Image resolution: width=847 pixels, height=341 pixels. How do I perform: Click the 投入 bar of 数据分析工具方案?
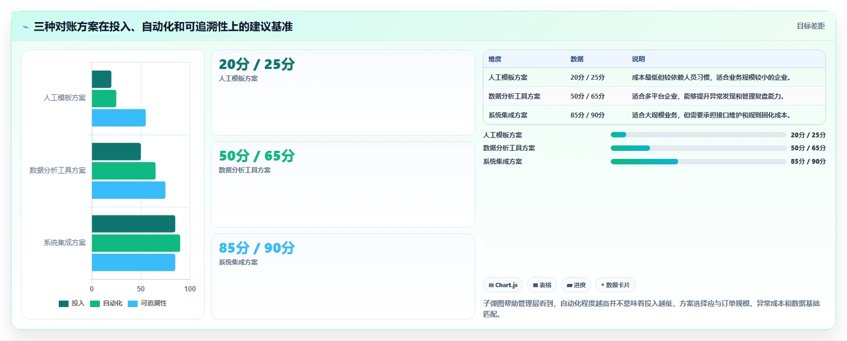click(x=116, y=151)
